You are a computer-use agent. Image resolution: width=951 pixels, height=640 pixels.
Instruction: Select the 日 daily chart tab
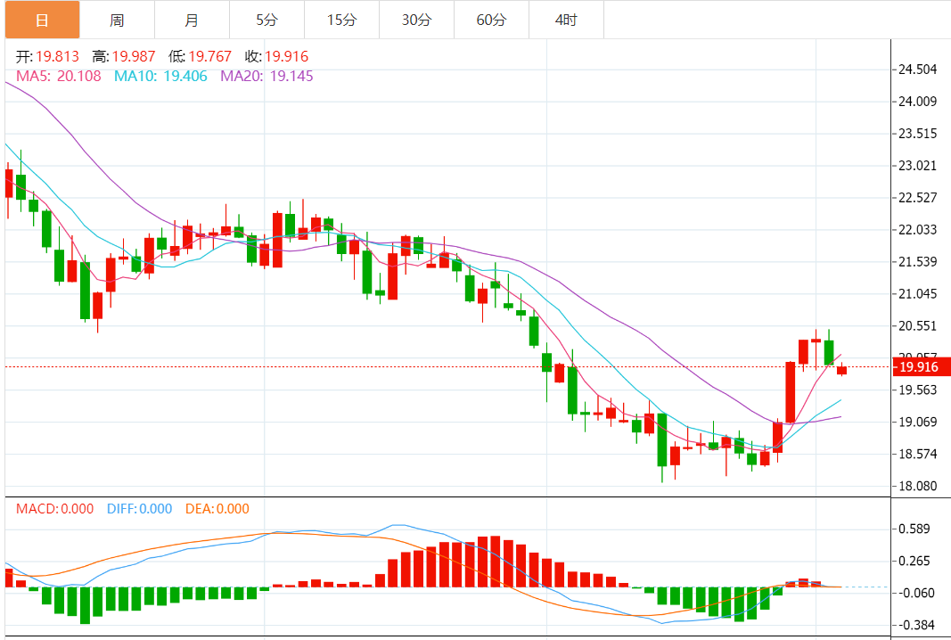43,20
